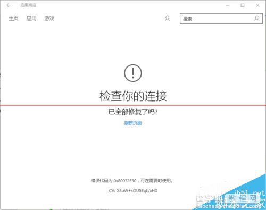The image size is (266, 210).
Task: Click the 刷新页面 link
Action: (133, 123)
